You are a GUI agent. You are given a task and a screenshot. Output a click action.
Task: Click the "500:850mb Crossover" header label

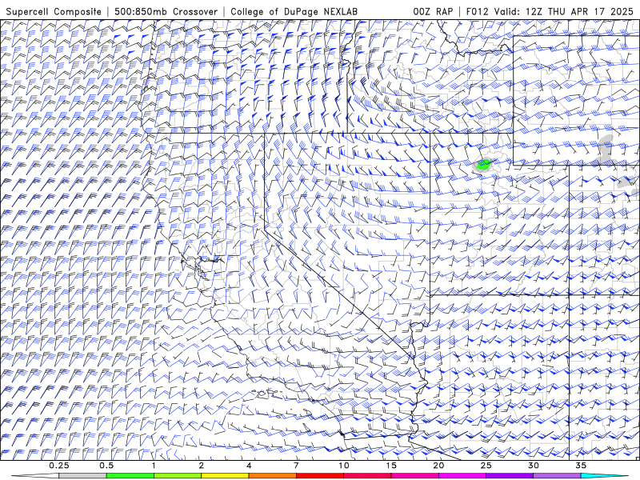click(166, 12)
